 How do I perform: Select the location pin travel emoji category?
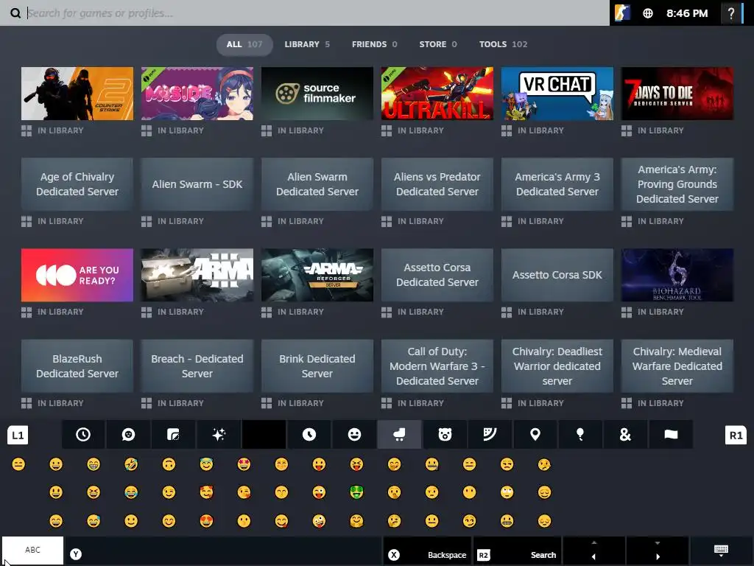[535, 435]
